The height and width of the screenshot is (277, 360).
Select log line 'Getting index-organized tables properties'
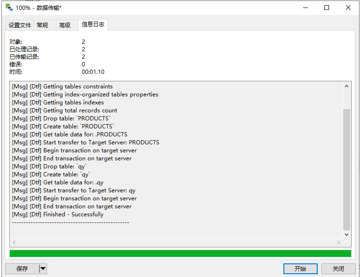[x=85, y=95]
